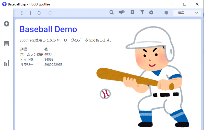Expand the 編集 mode dropdown
Image resolution: width=204 pixels, height=130 pixels.
tap(187, 13)
